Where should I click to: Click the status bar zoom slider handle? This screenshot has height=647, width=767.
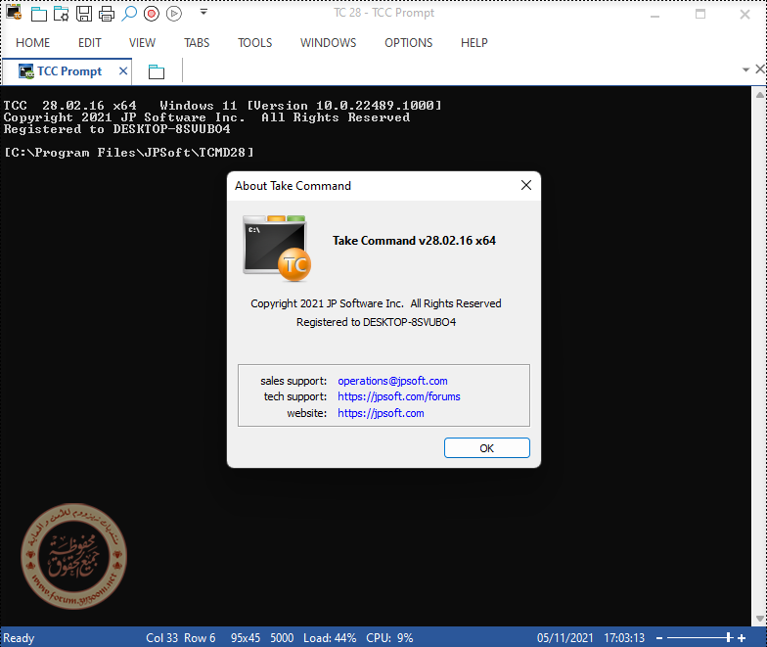pos(729,637)
